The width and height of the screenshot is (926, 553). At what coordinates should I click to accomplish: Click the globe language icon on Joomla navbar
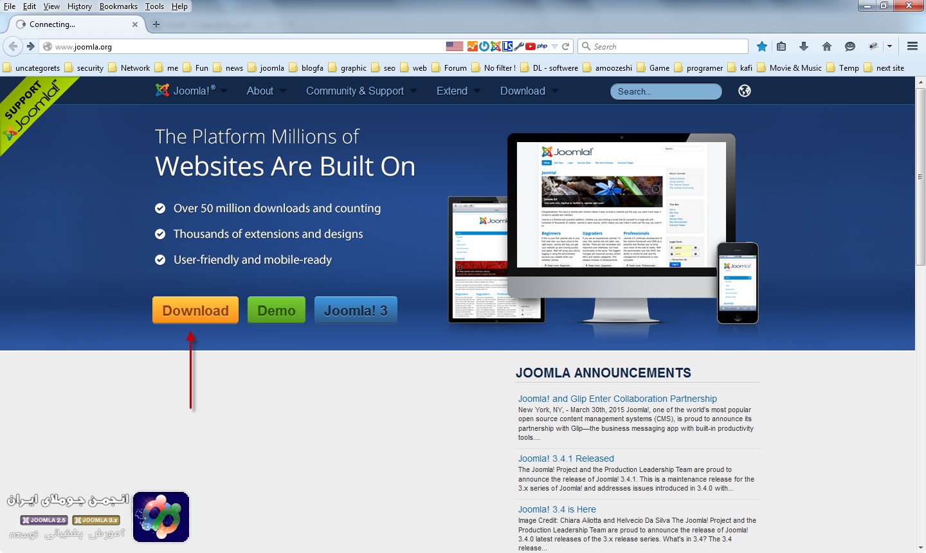tap(745, 91)
